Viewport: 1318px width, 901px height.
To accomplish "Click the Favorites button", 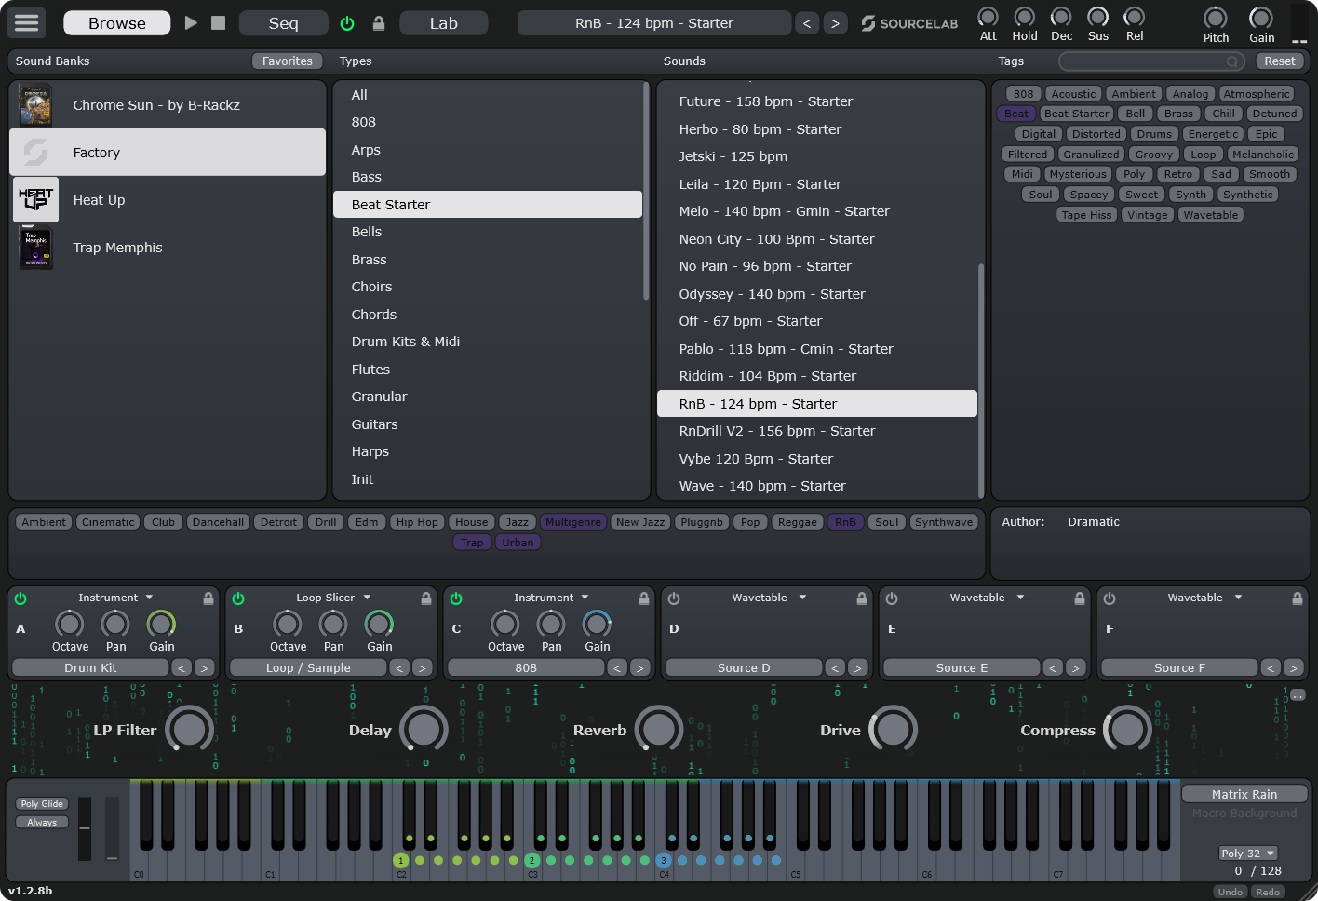I will [287, 61].
